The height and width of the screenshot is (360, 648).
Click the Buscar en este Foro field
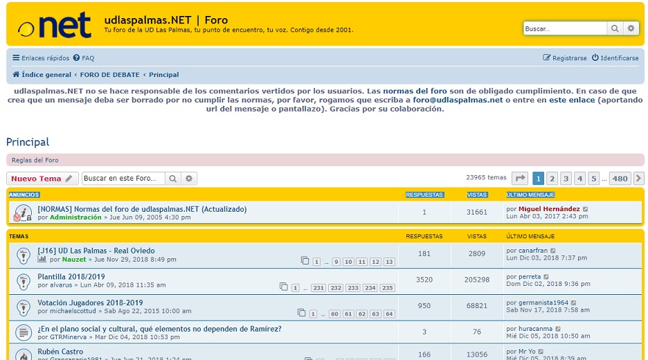pos(123,179)
